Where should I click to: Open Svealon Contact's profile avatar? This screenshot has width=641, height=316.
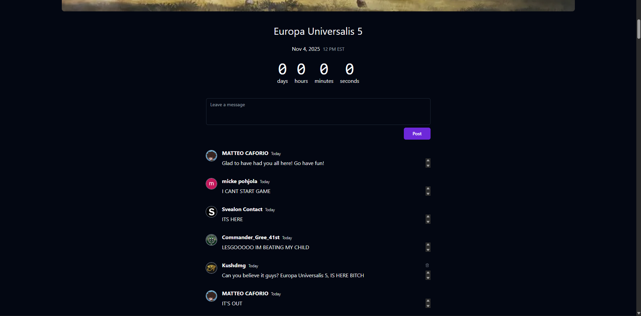tap(211, 211)
